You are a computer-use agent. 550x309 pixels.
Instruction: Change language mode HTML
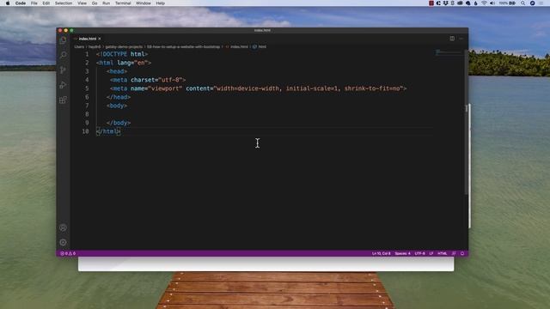(x=443, y=253)
